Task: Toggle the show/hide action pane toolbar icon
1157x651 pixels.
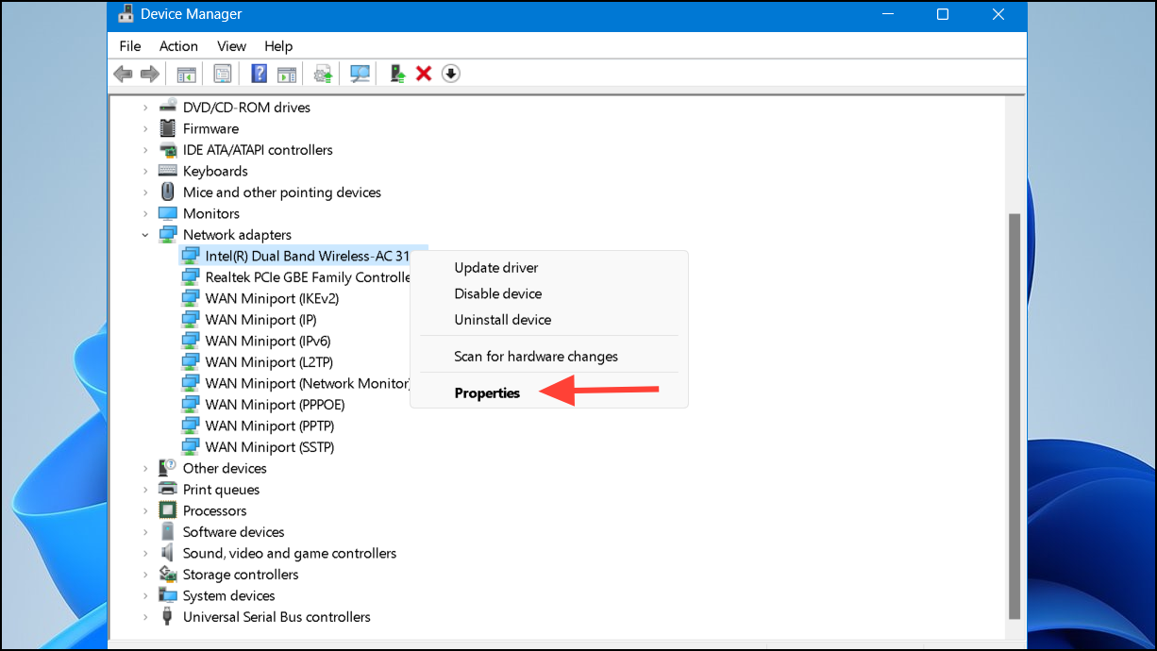Action: (x=287, y=74)
